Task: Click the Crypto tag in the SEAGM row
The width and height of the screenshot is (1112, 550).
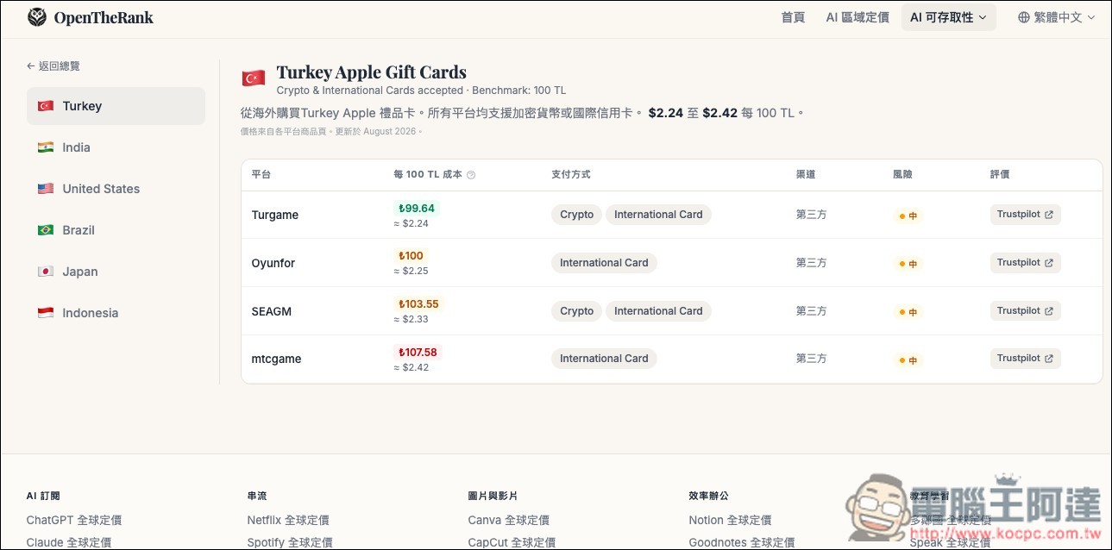Action: pyautogui.click(x=576, y=311)
